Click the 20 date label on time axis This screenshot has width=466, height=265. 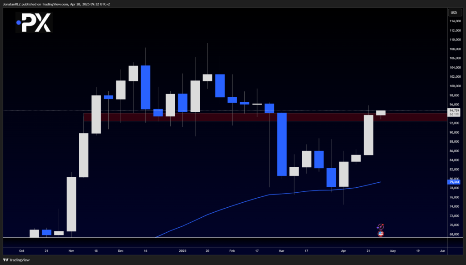pos(207,251)
